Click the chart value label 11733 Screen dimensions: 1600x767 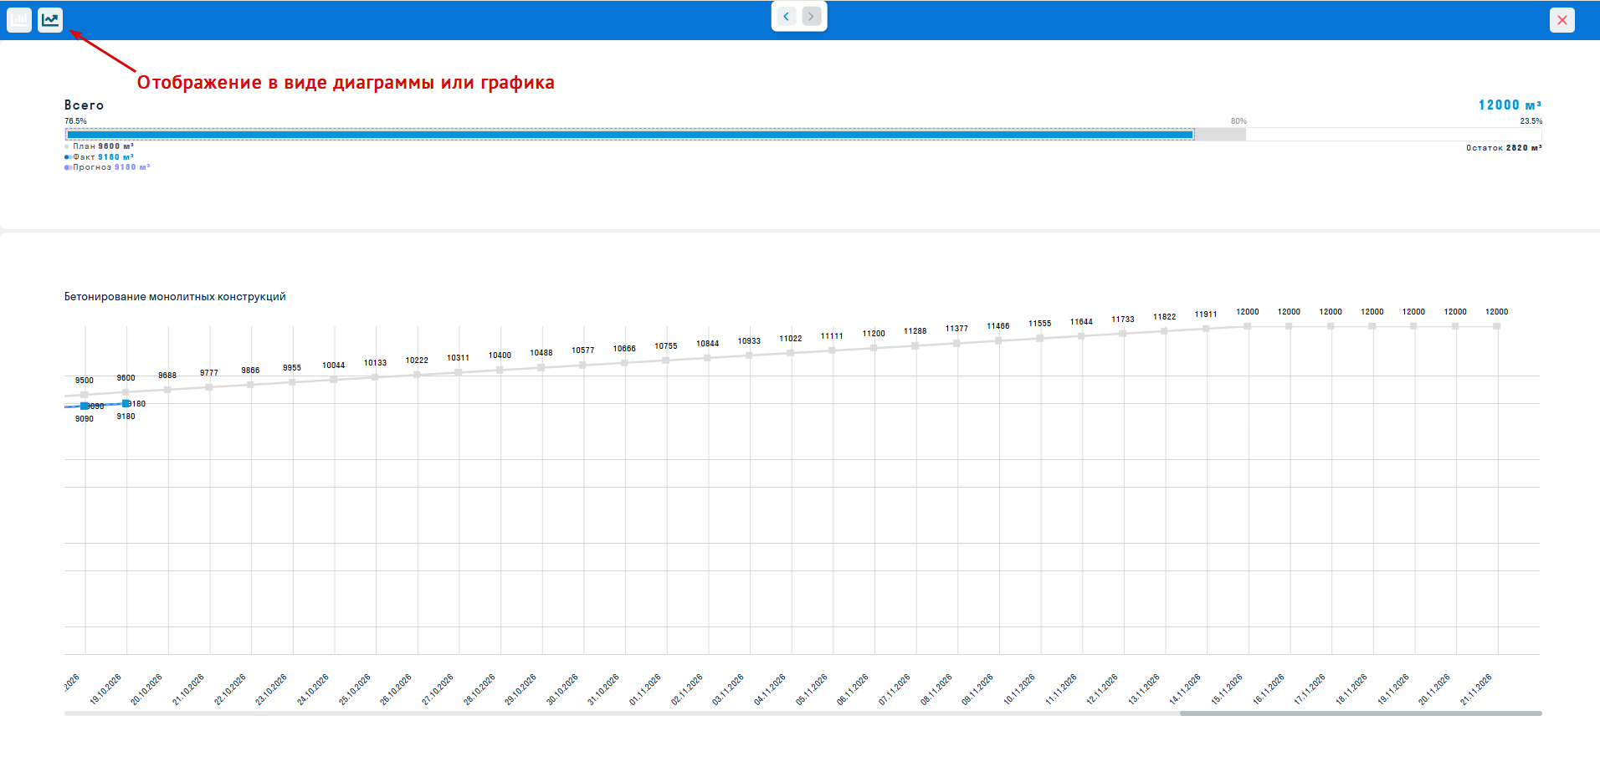pos(1123,320)
